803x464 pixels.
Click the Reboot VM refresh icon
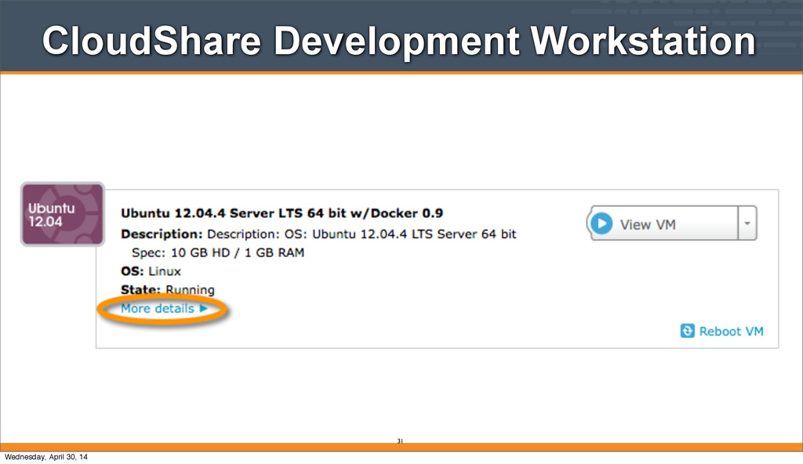pyautogui.click(x=687, y=331)
